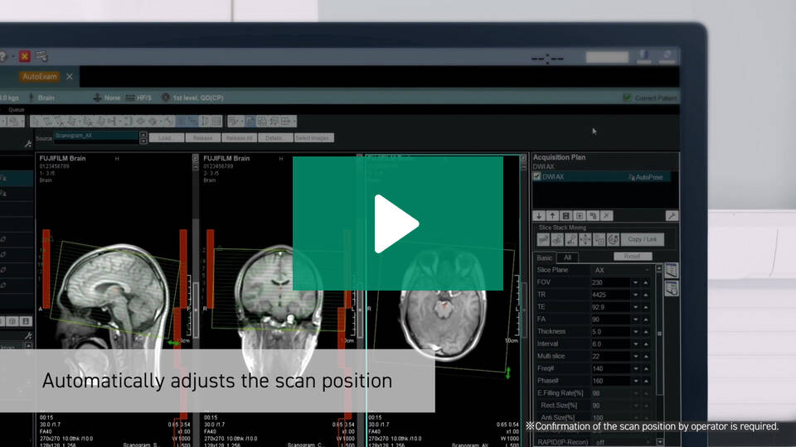The image size is (796, 447).
Task: Click the red X icon in top toolbar
Action: pos(24,56)
